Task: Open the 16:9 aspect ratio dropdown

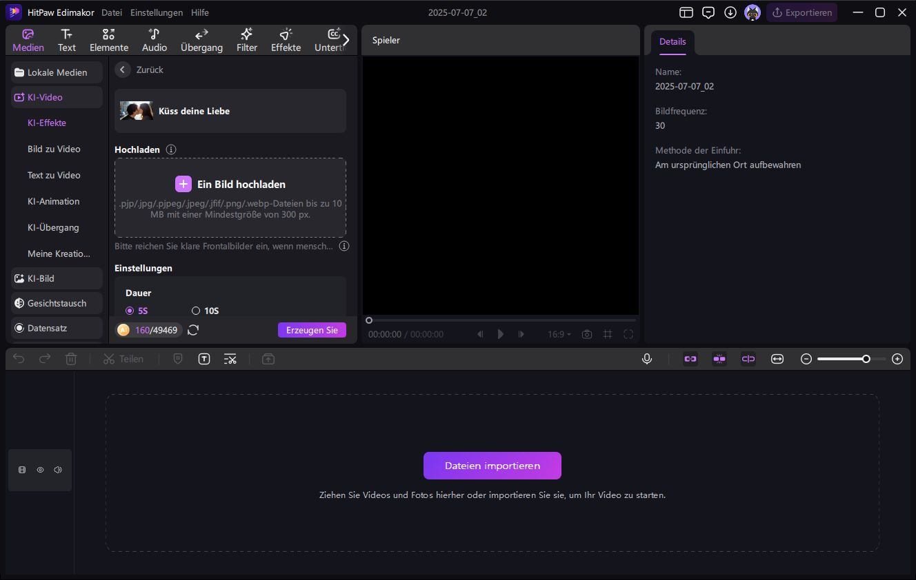Action: pos(559,334)
